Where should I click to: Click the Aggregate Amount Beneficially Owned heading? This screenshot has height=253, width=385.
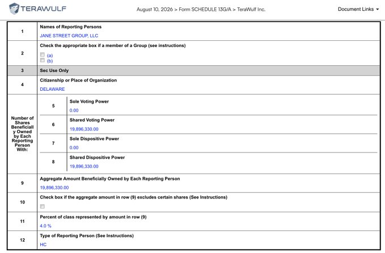coord(110,179)
